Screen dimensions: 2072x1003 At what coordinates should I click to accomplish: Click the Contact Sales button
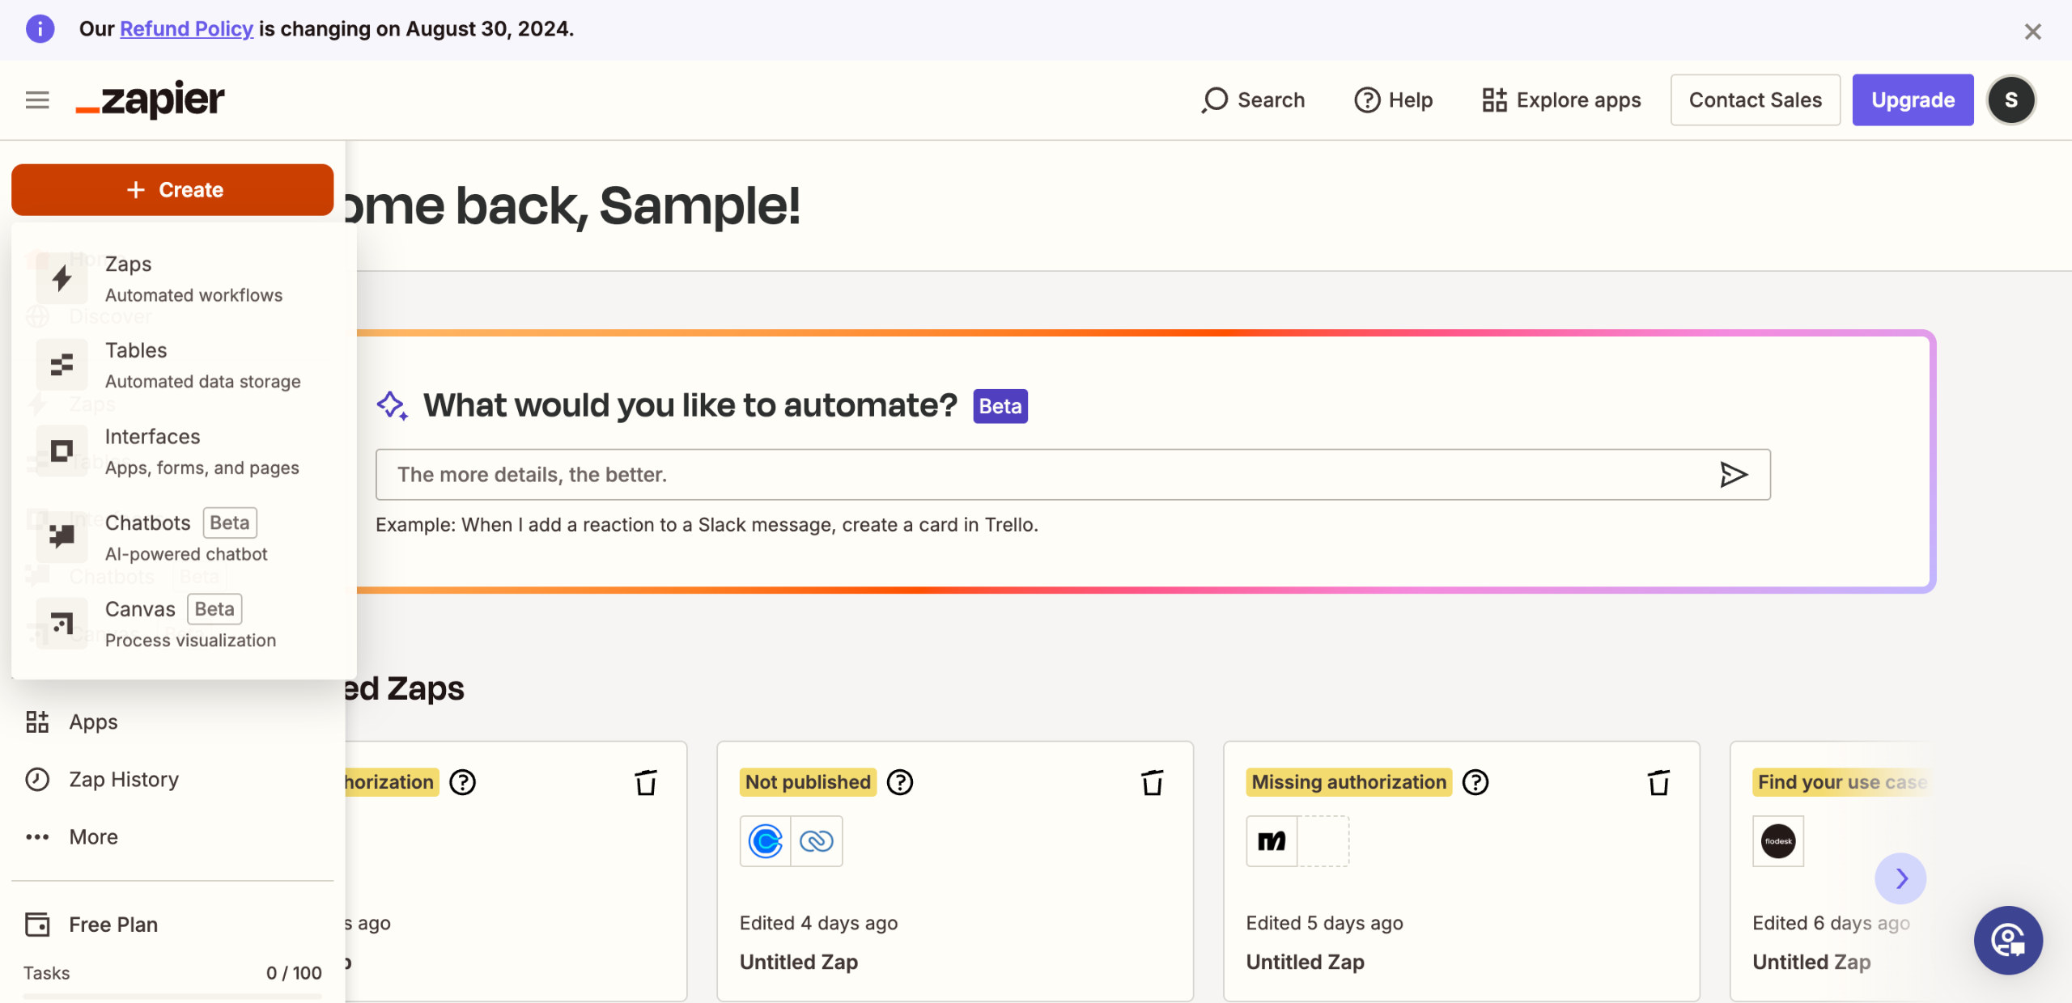click(x=1756, y=99)
